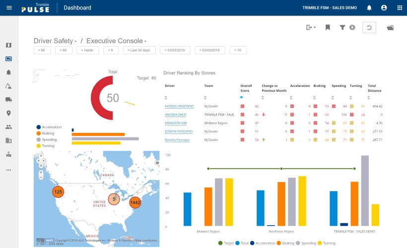Open driver ANDREA BACH link

(176, 115)
